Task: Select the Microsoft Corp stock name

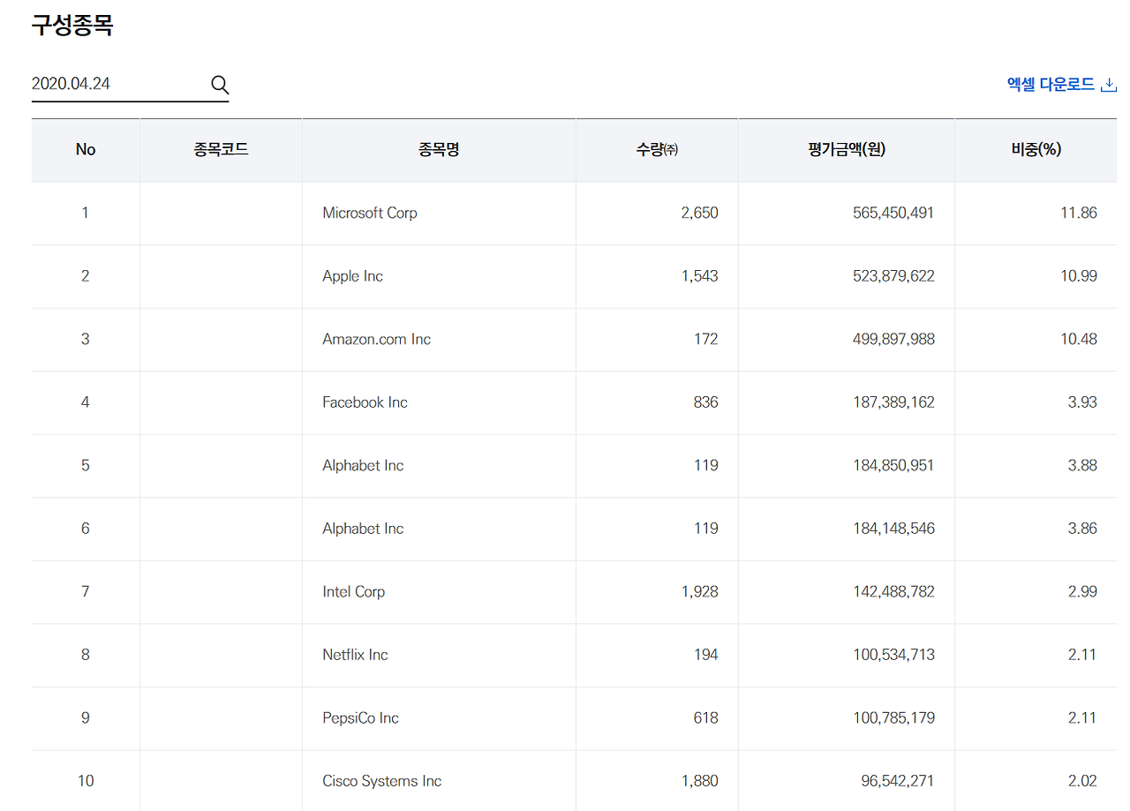Action: 370,213
